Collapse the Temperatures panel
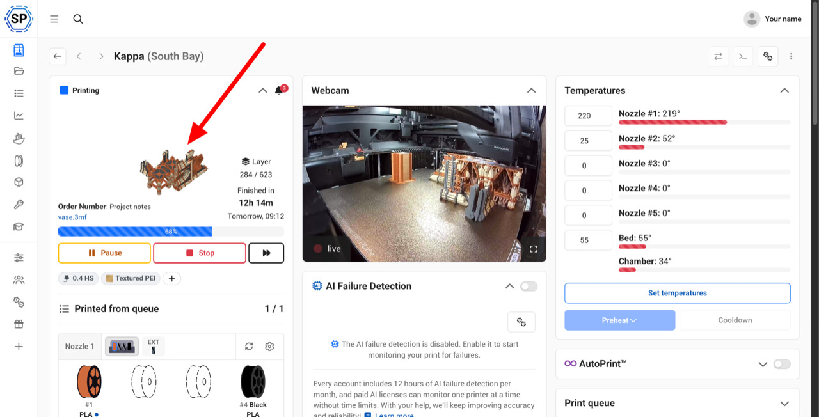Image resolution: width=819 pixels, height=417 pixels. point(784,91)
